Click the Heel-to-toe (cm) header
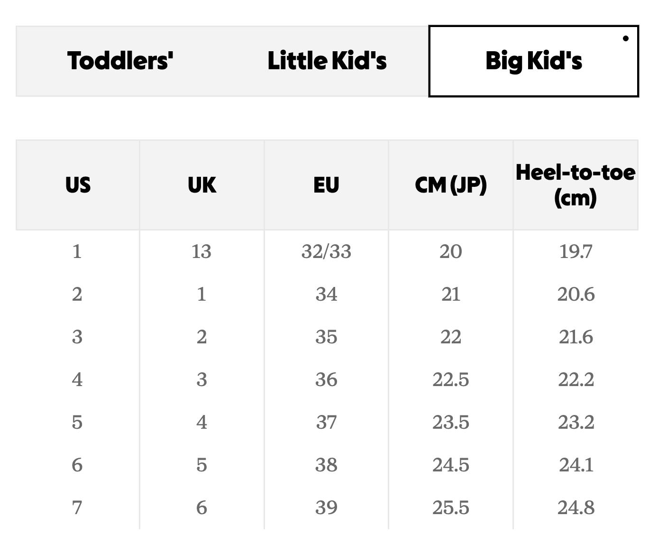This screenshot has height=553, width=658. [576, 185]
